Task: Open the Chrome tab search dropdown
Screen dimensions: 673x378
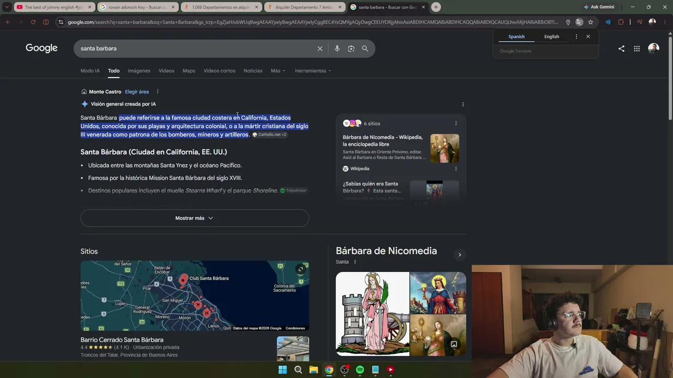Action: (x=7, y=7)
